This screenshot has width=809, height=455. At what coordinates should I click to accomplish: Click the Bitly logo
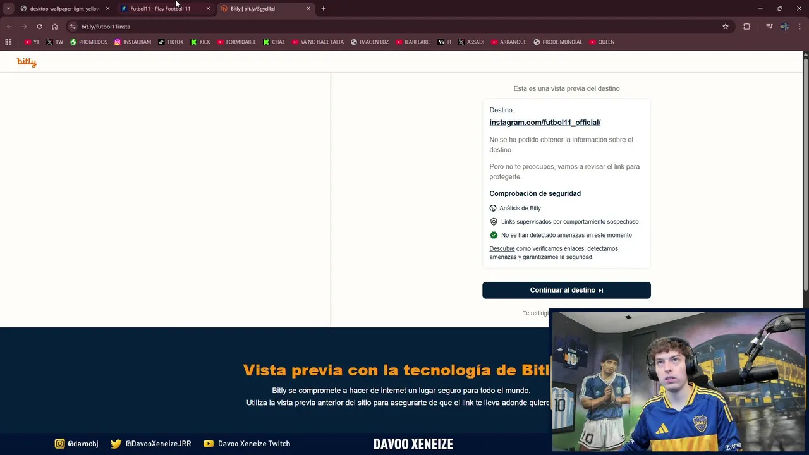pos(27,62)
